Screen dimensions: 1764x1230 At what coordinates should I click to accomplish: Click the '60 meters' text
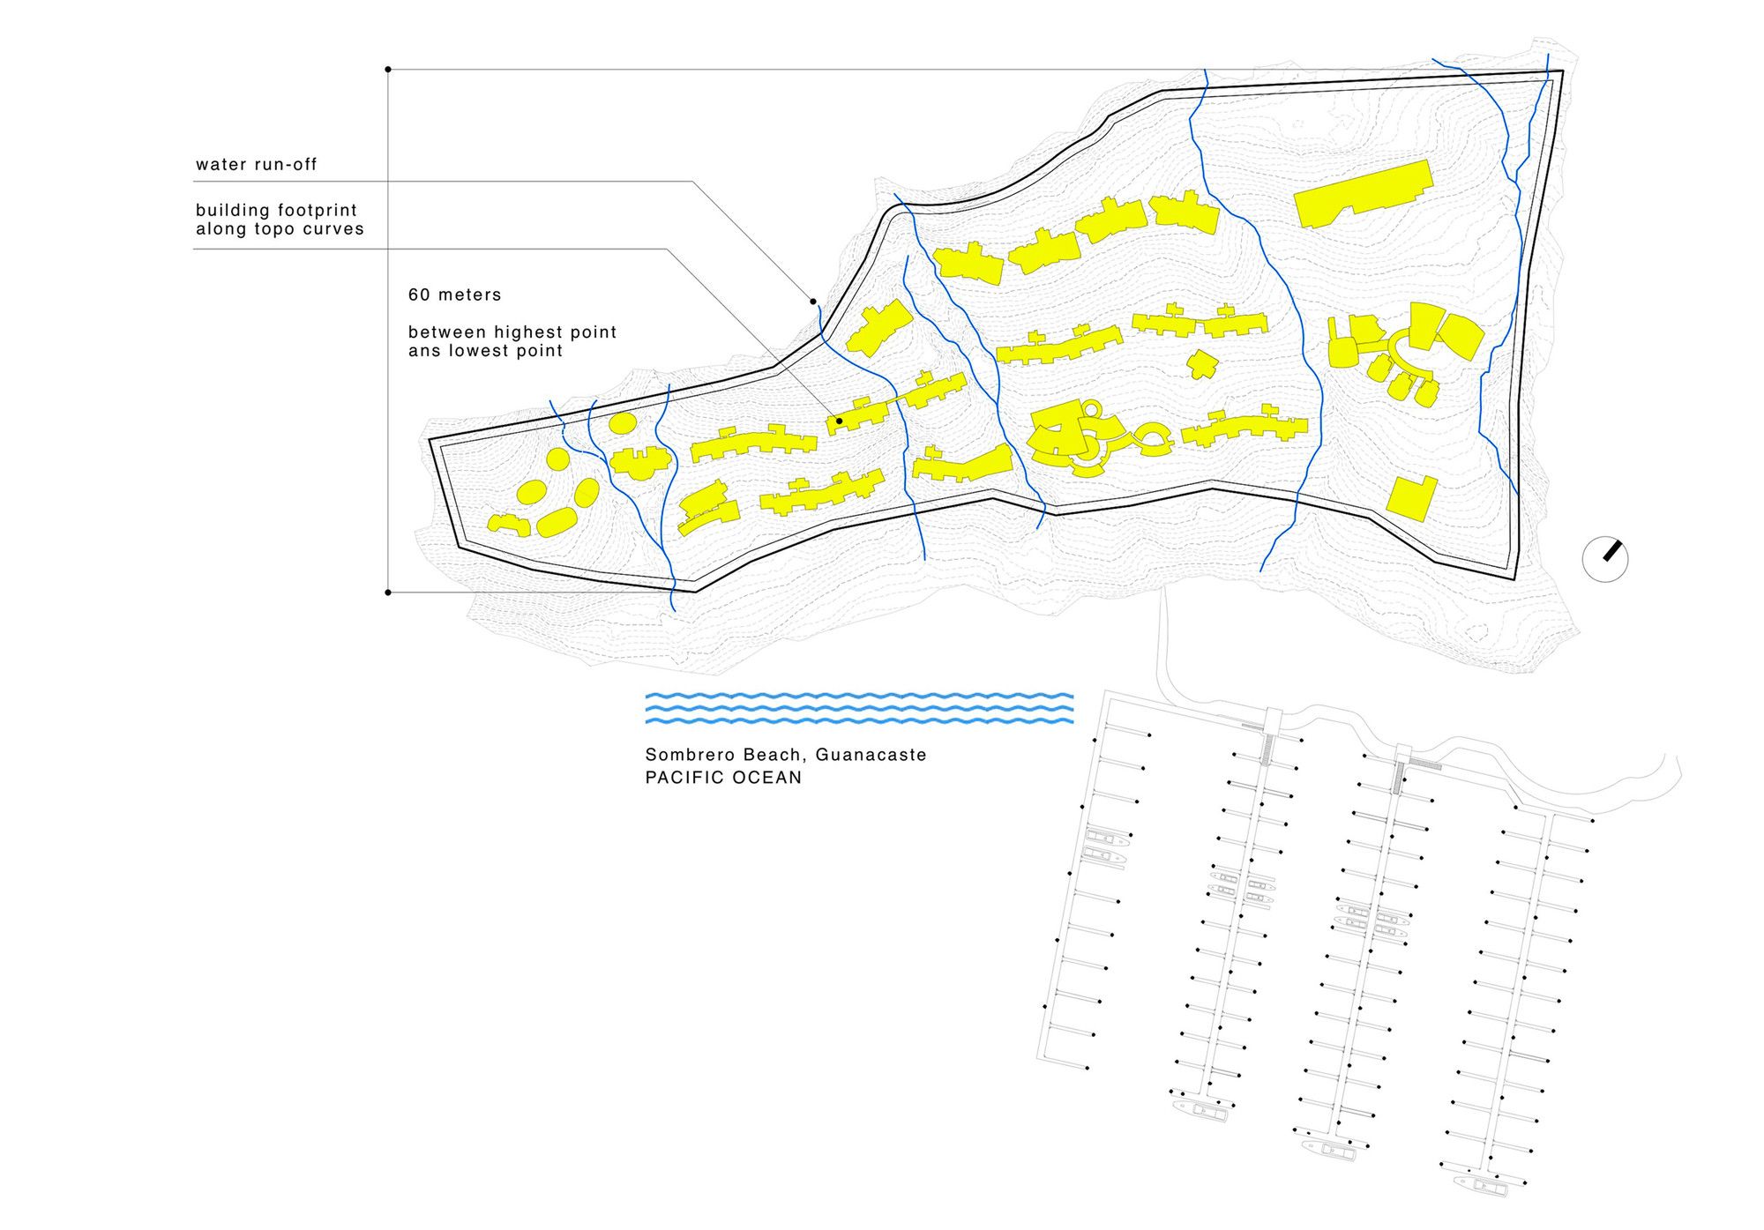pyautogui.click(x=454, y=295)
